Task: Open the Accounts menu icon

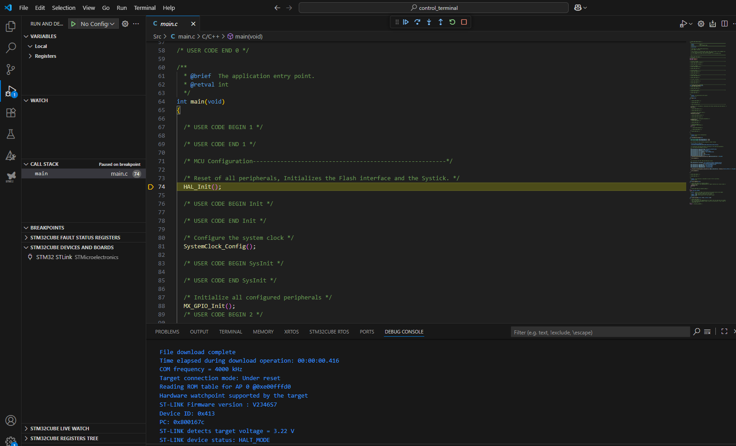Action: pyautogui.click(x=11, y=420)
